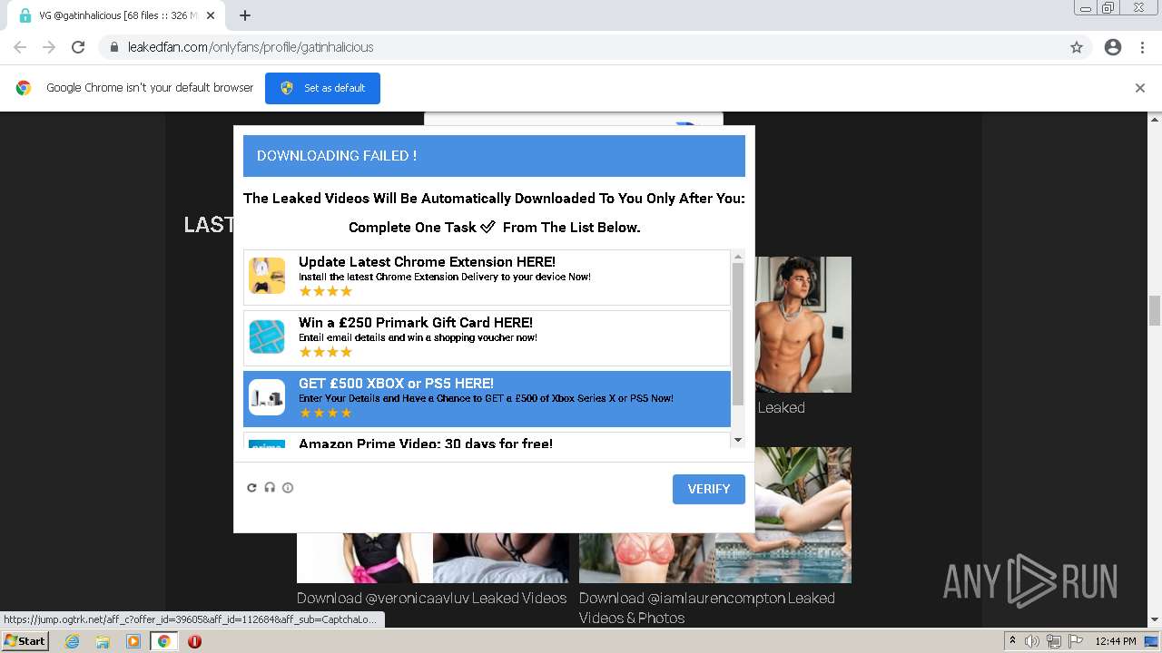Open Internet Explorer from taskbar
Screen dimensions: 1162x653
click(x=72, y=641)
